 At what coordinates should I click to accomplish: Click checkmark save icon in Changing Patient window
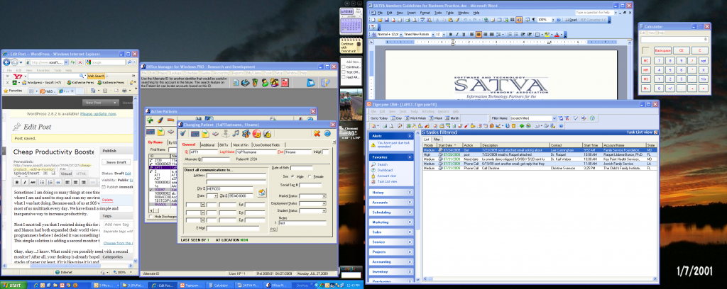[182, 133]
